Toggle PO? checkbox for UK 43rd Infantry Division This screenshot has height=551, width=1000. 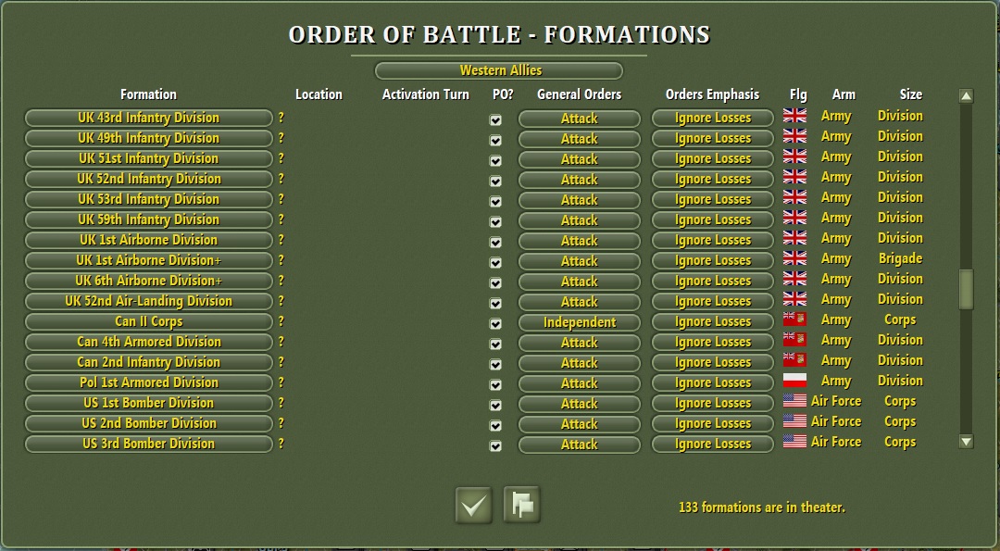[x=495, y=119]
